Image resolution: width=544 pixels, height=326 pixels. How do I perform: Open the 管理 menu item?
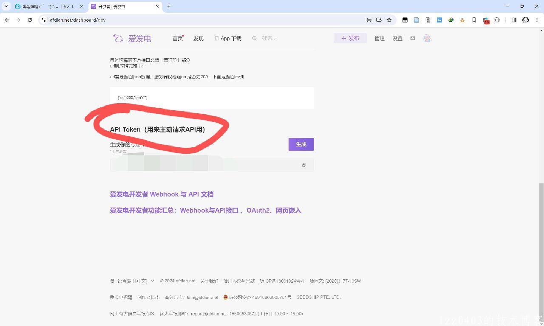pos(380,38)
